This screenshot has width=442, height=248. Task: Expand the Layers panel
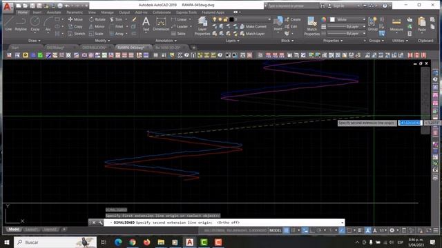click(x=232, y=41)
